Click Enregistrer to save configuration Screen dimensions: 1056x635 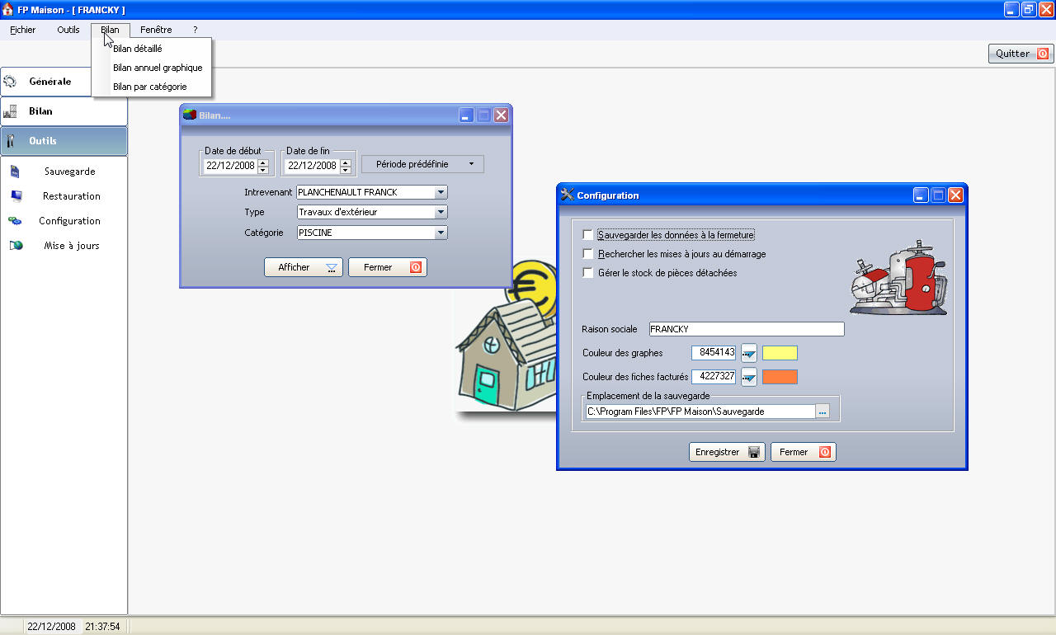click(726, 452)
